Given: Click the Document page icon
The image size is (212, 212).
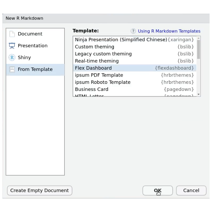Looking at the screenshot, I should pyautogui.click(x=12, y=34).
